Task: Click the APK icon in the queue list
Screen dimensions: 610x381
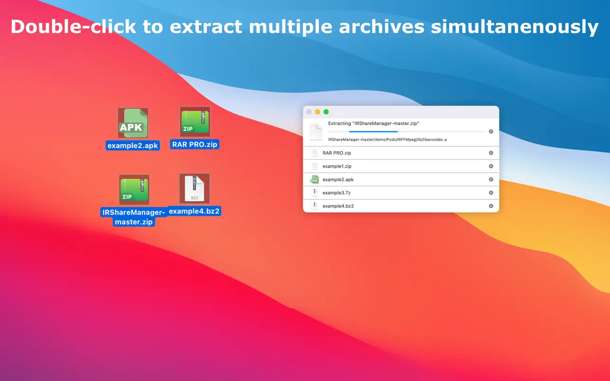Action: coord(314,180)
